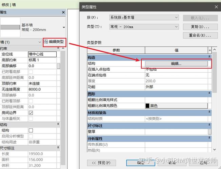This screenshot has width=221, height=169.
Task: Collapse the 尺寸标注 section in type parameters
Action: (209, 125)
